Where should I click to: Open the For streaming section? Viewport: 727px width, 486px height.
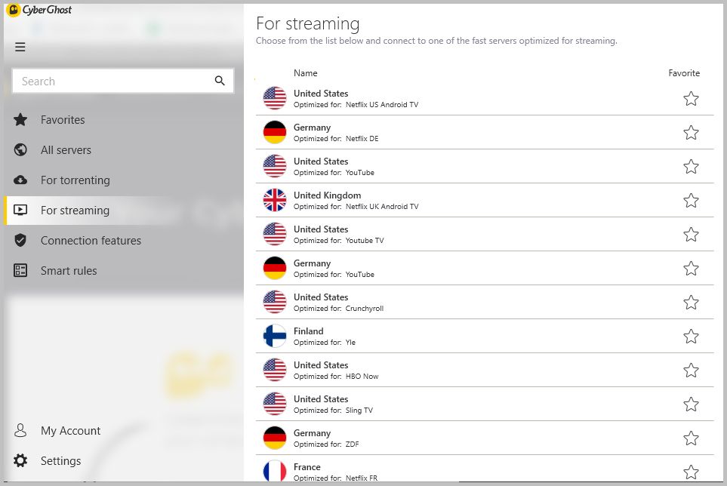75,211
